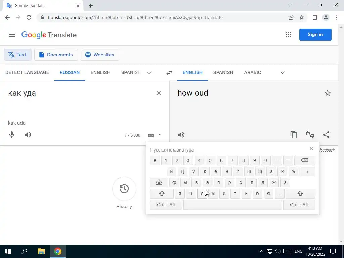Image resolution: width=344 pixels, height=258 pixels.
Task: Clear the source text with X
Action: pos(159,93)
